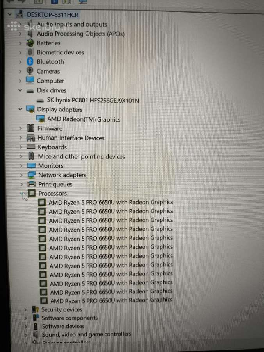
Task: Select the 'Audio inputs and outputs' label
Action: 72,24
